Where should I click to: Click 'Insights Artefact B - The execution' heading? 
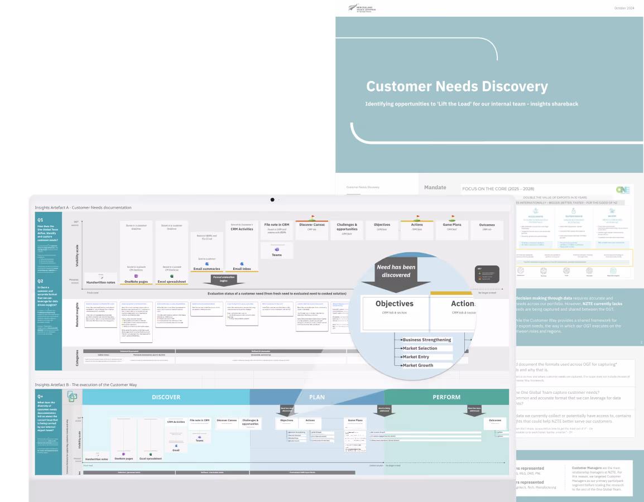click(86, 385)
